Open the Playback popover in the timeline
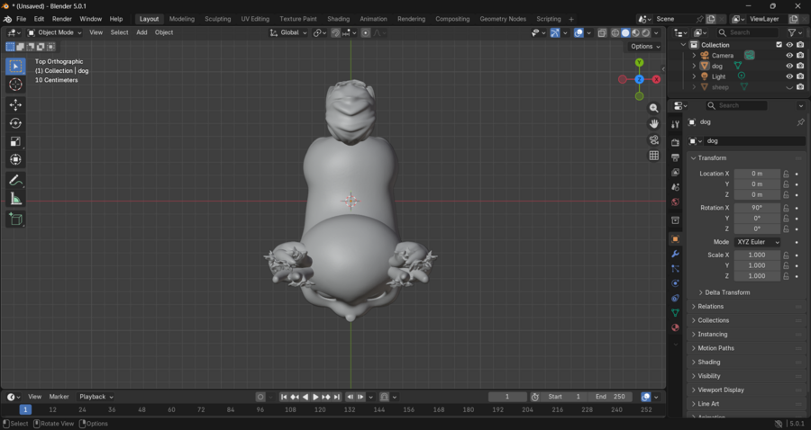The image size is (811, 430). (96, 397)
